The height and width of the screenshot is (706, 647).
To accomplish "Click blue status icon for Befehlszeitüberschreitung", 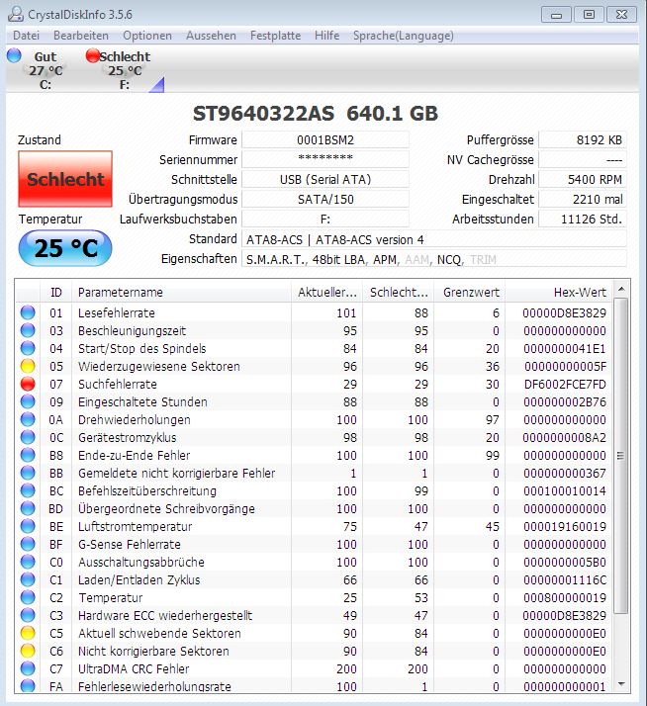I will [28, 490].
